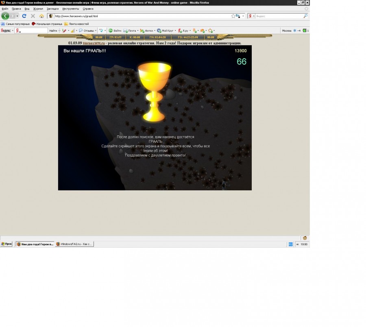Go back with the green Back arrow
Image resolution: width=366 pixels, height=327 pixels.
tap(5, 16)
